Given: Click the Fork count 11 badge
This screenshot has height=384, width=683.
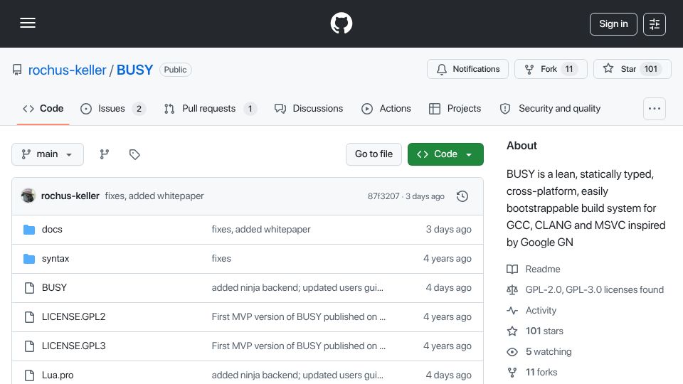Looking at the screenshot, I should (x=569, y=69).
